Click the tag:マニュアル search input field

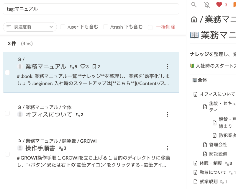click(x=91, y=9)
